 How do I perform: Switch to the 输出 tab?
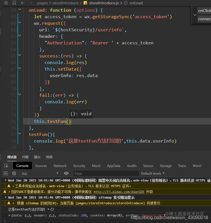pos(37,157)
